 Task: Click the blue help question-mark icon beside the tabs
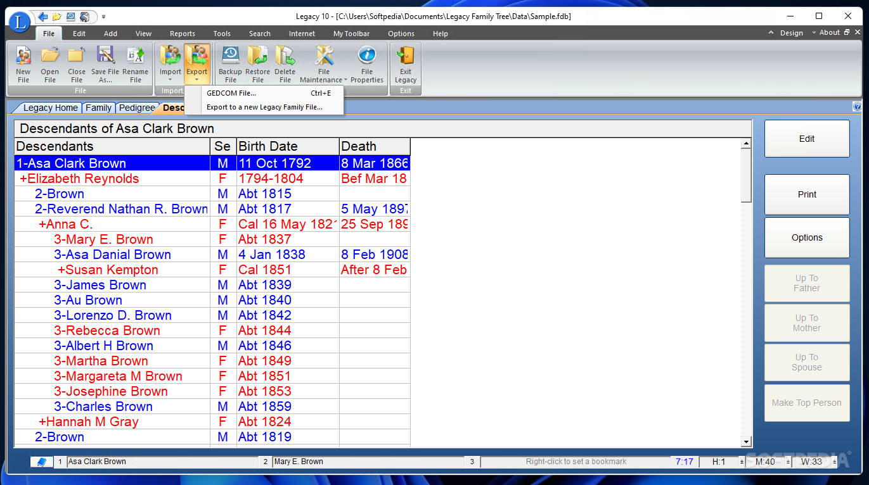point(857,107)
